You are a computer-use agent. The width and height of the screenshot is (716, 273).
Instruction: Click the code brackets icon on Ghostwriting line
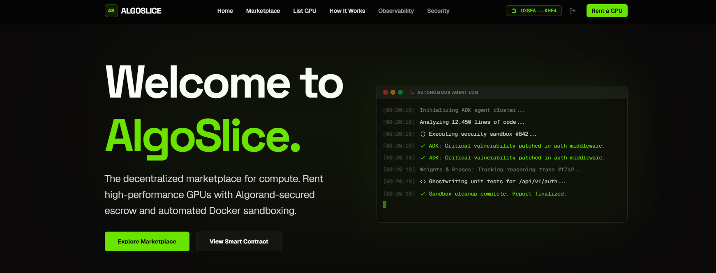423,182
